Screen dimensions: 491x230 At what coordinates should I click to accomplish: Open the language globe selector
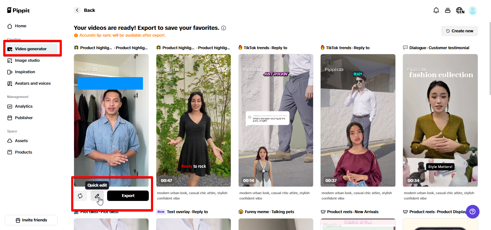(460, 10)
